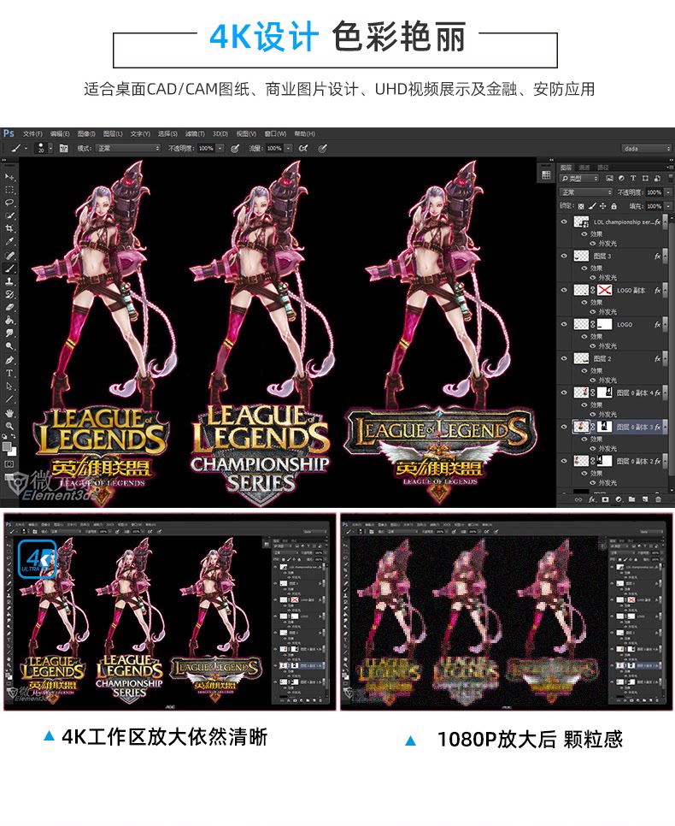Open the dada workspace dropdown
The width and height of the screenshot is (675, 826).
[x=647, y=149]
